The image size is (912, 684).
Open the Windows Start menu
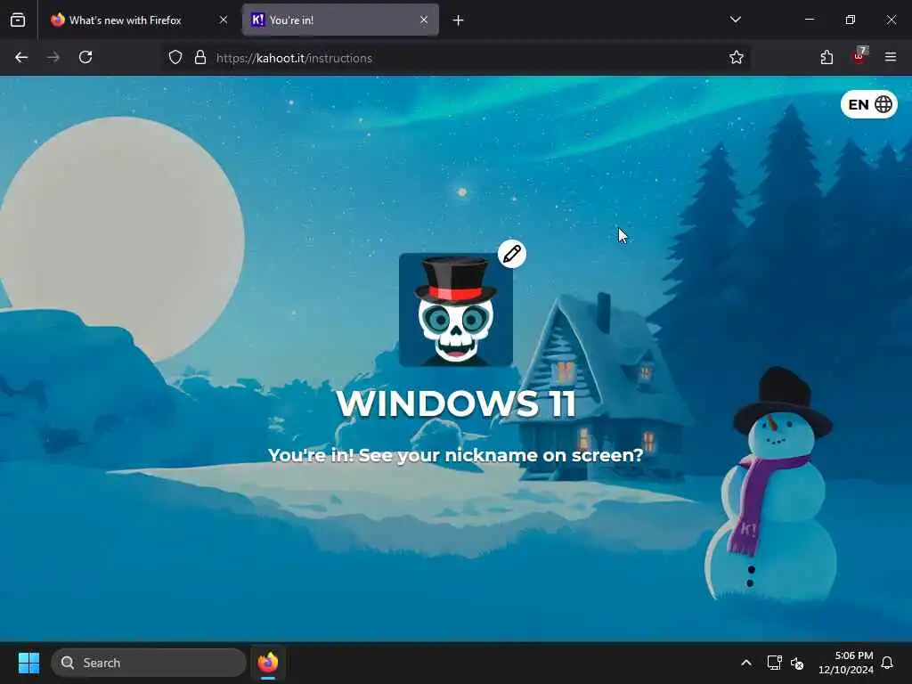28,663
